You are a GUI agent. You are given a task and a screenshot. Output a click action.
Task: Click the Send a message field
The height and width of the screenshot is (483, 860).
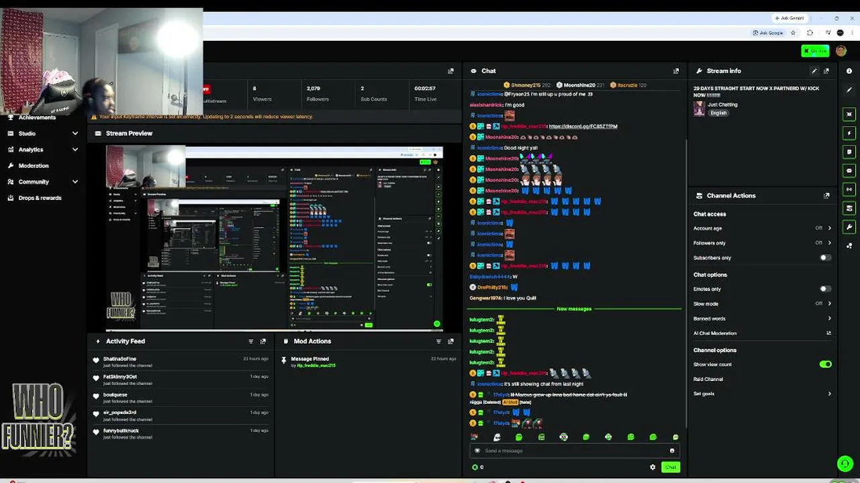point(574,451)
